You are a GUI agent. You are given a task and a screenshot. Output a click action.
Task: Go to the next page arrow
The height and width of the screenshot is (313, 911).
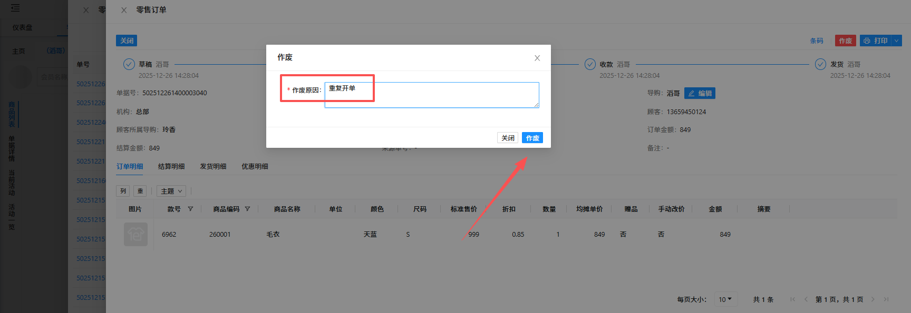tap(873, 299)
